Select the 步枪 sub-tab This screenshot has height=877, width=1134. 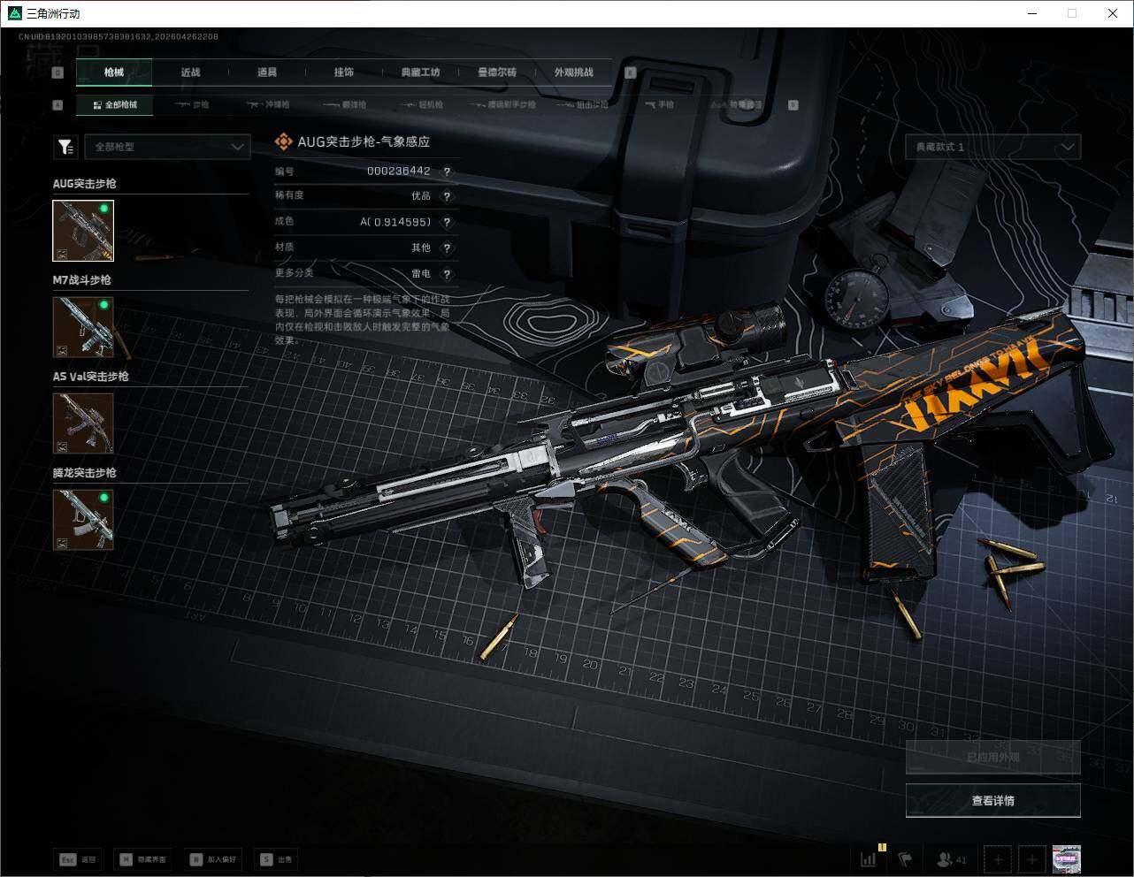click(x=192, y=104)
